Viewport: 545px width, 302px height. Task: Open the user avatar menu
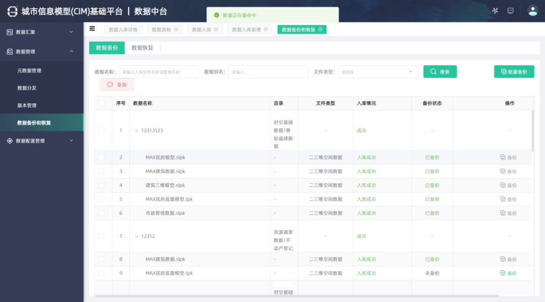pyautogui.click(x=532, y=11)
